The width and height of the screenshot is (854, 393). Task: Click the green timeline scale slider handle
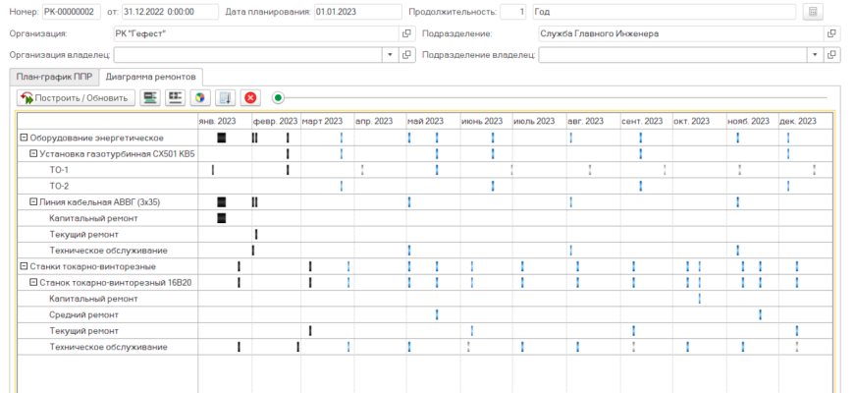point(278,98)
